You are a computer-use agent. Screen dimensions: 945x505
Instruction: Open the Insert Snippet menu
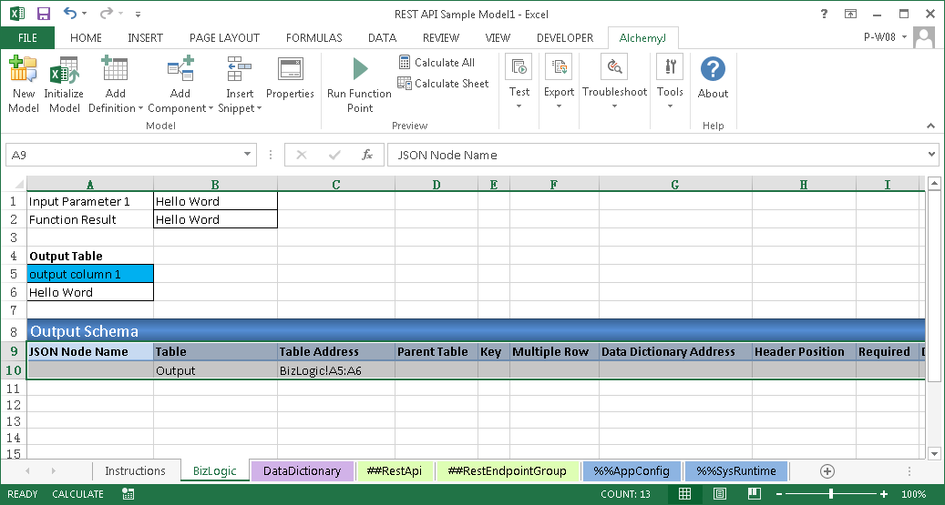[x=240, y=85]
